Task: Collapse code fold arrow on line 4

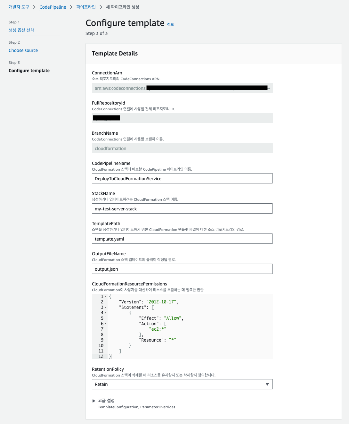Action: pyautogui.click(x=106, y=313)
